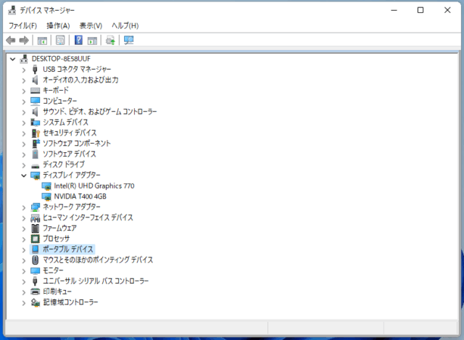This screenshot has height=340, width=464.
Task: Click the Intel(R) UHD Graphics 770 adapter icon
Action: pos(46,186)
